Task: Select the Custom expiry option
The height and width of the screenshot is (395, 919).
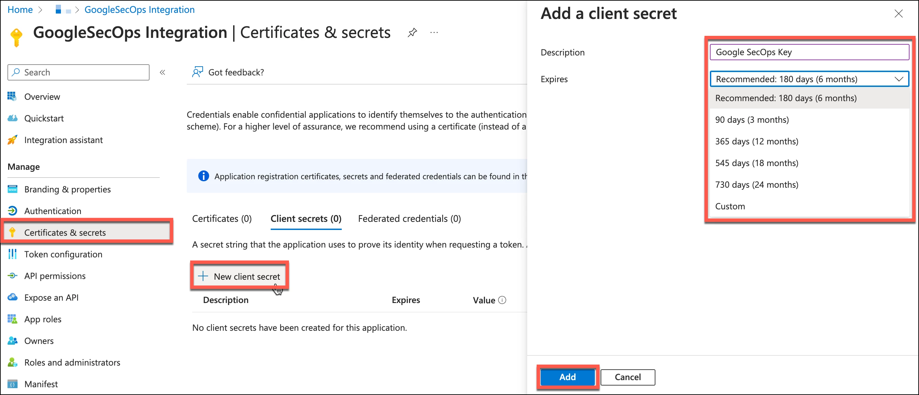Action: click(x=809, y=206)
